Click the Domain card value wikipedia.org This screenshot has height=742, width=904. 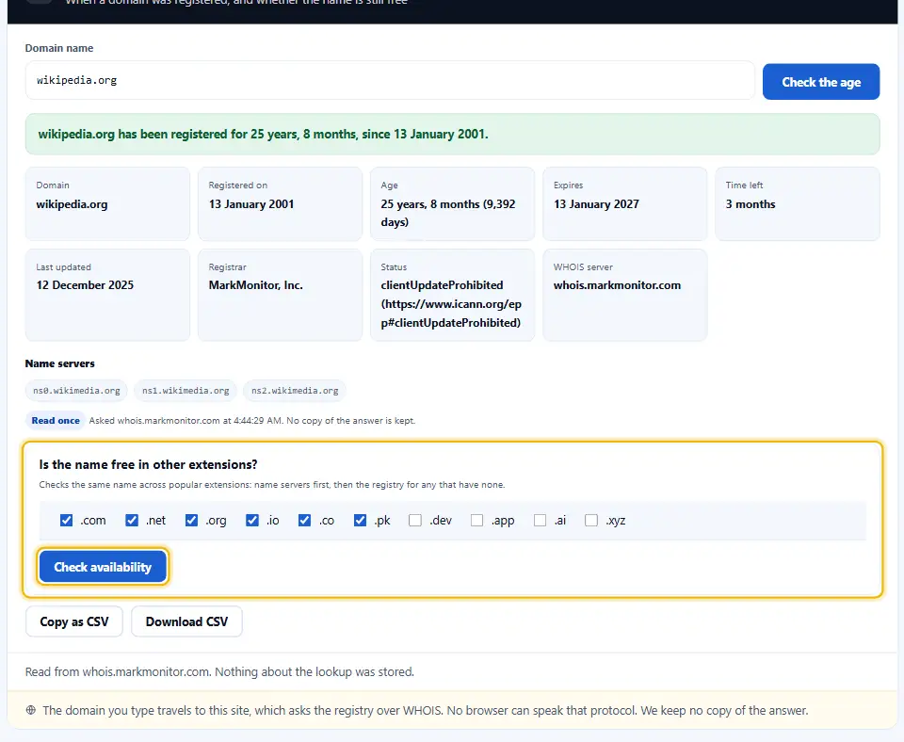pos(73,204)
